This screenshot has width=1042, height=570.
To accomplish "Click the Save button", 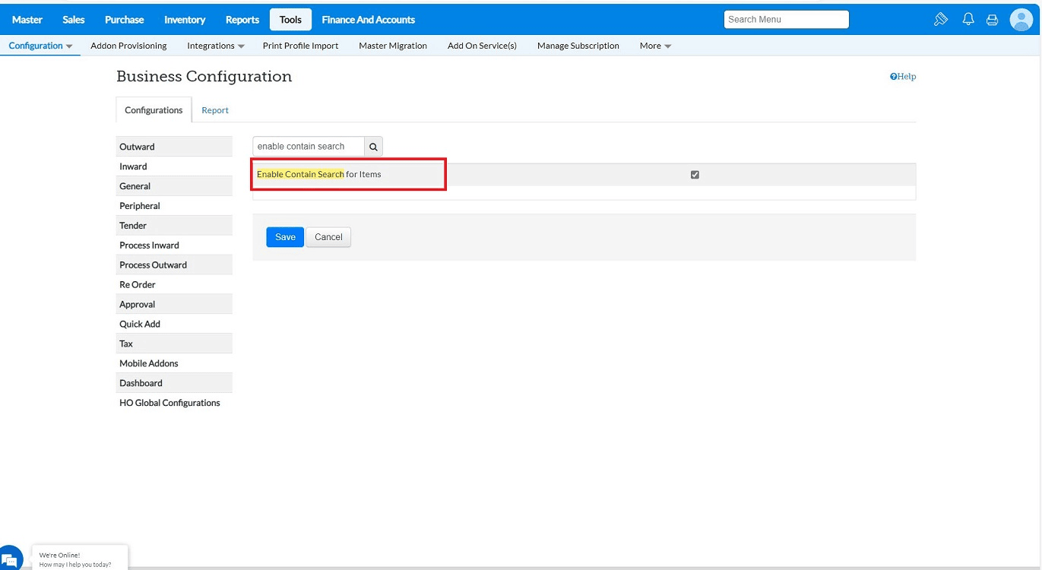I will point(285,237).
